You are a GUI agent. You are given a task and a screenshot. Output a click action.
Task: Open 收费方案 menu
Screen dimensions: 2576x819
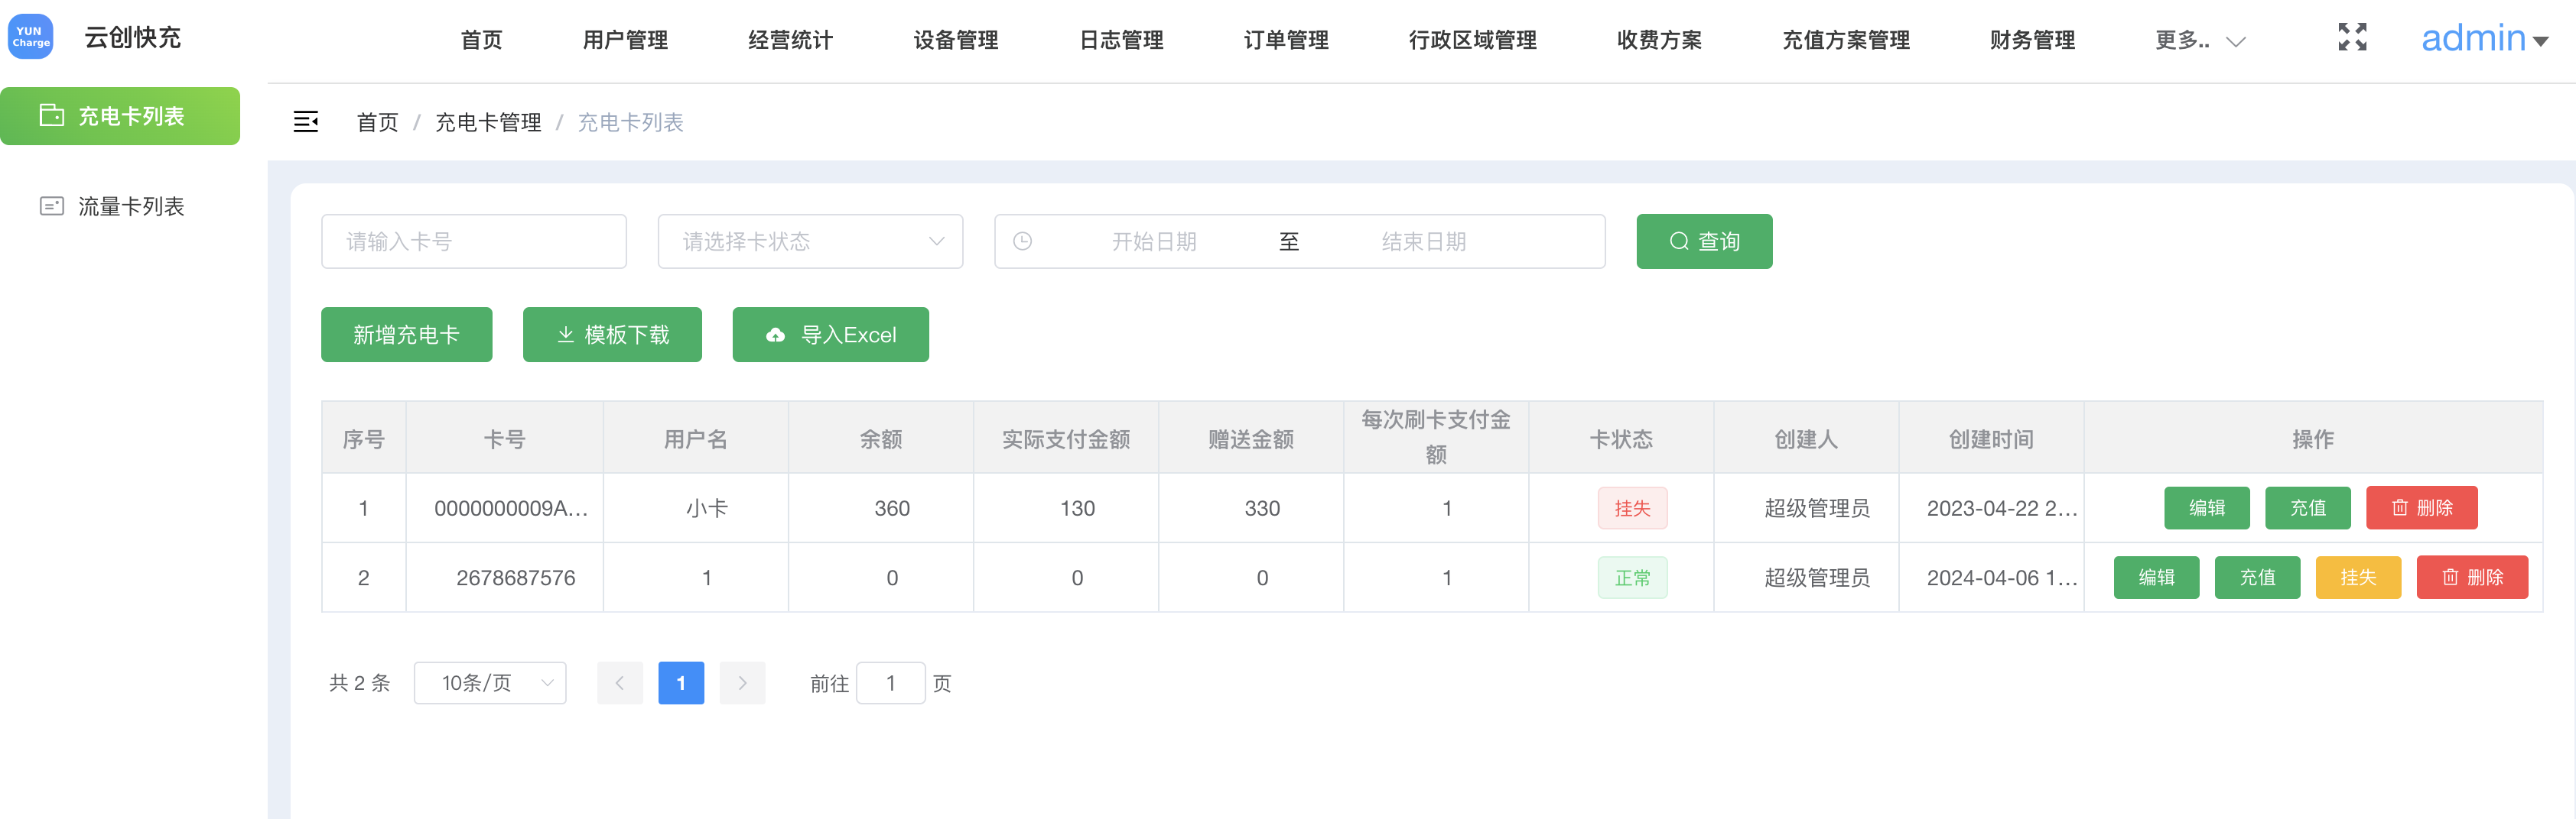1659,40
